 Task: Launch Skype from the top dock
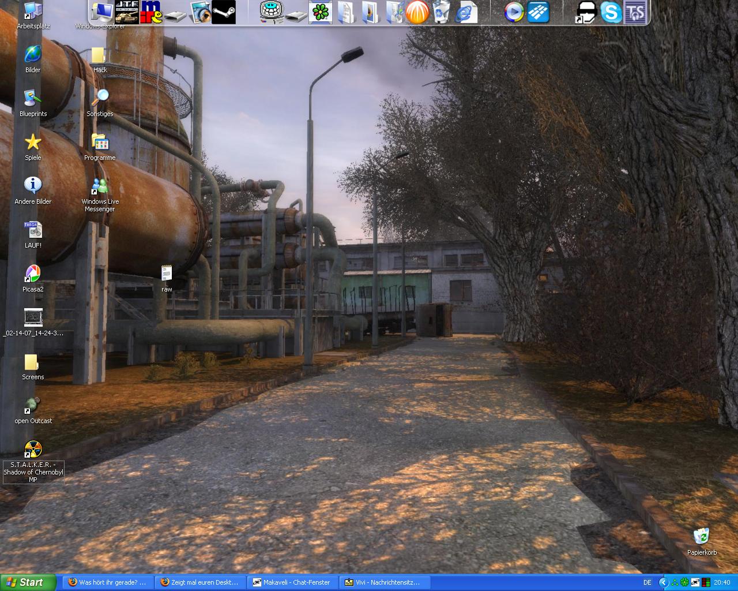click(x=611, y=12)
